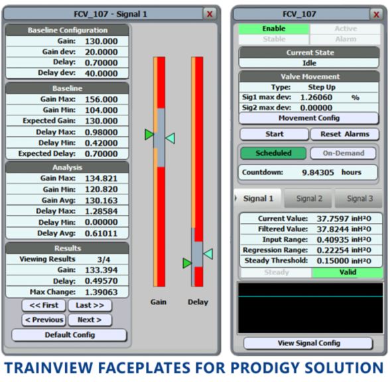Click the Gain dev value 20.0000
The image size is (390, 382).
[x=101, y=52]
